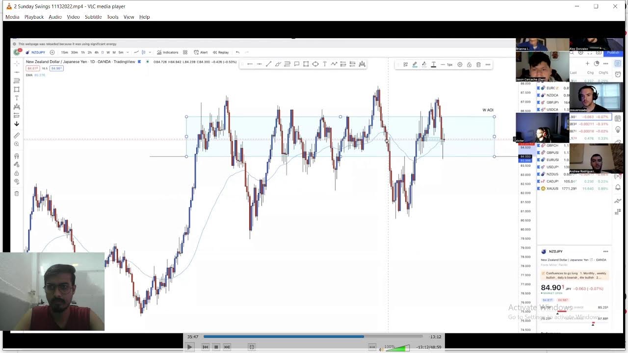Viewport: 628px width, 353px height.
Task: Select the rectangle favorite tool
Action: [x=306, y=64]
